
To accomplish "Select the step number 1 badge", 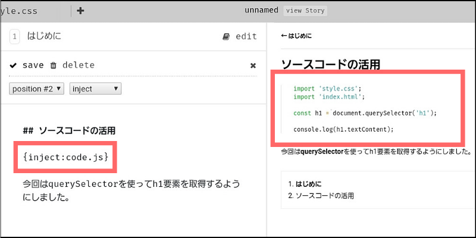I will pyautogui.click(x=14, y=37).
